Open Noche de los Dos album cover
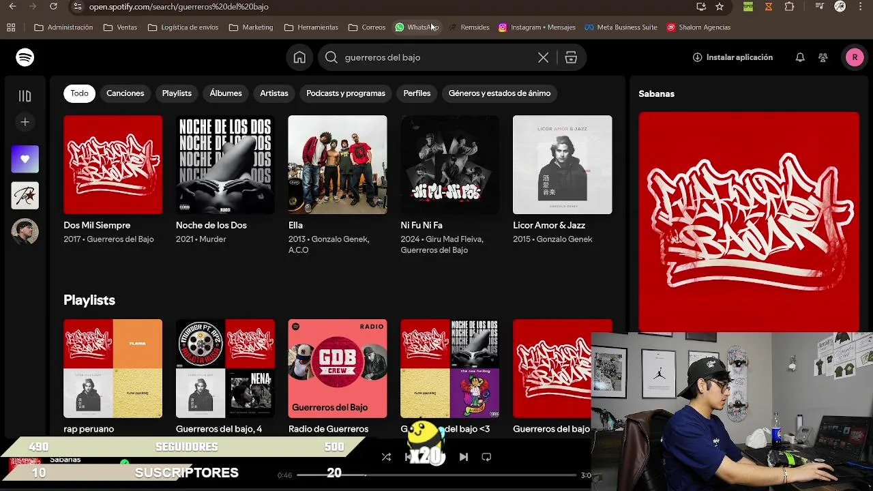This screenshot has height=491, width=873. tap(225, 164)
